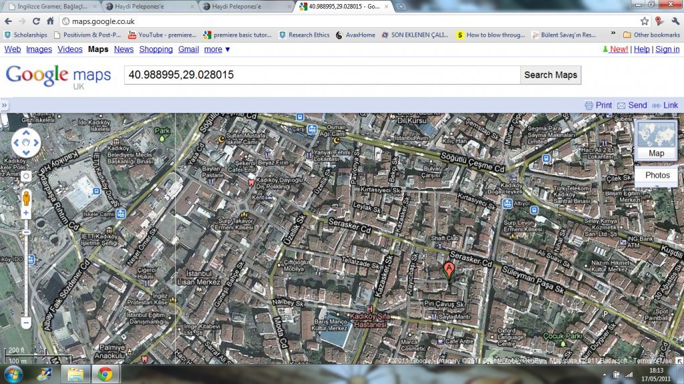This screenshot has height=384, width=684.
Task: Reload the page with refresh icon
Action: point(36,21)
